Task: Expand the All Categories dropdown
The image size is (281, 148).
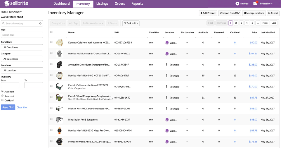Action: coord(22,59)
